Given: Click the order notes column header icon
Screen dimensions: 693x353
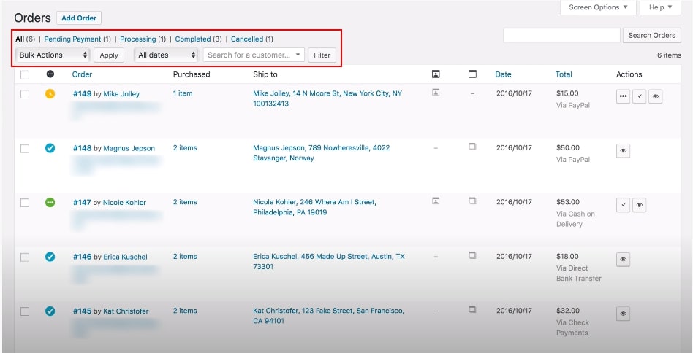Looking at the screenshot, I should click(x=472, y=74).
